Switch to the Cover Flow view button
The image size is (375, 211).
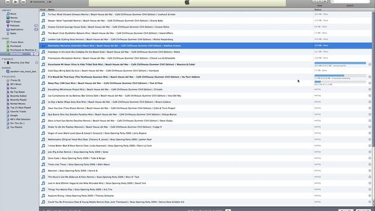coord(325,1)
